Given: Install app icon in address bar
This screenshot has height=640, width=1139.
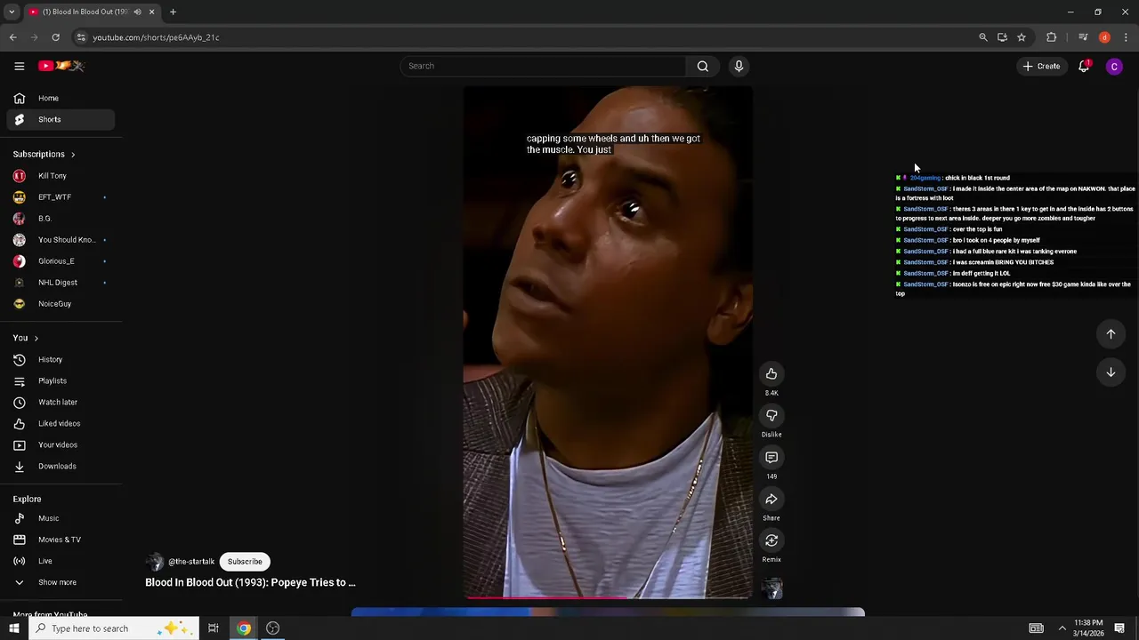Looking at the screenshot, I should [1002, 37].
